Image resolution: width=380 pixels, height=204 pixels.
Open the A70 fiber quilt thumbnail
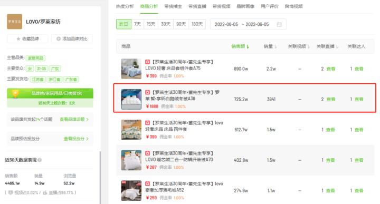tap(131, 160)
